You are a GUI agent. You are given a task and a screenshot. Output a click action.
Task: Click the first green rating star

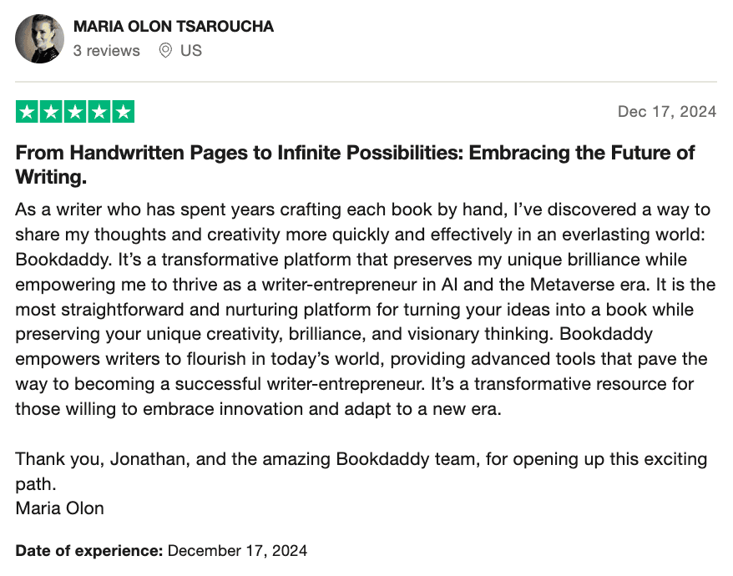point(28,112)
